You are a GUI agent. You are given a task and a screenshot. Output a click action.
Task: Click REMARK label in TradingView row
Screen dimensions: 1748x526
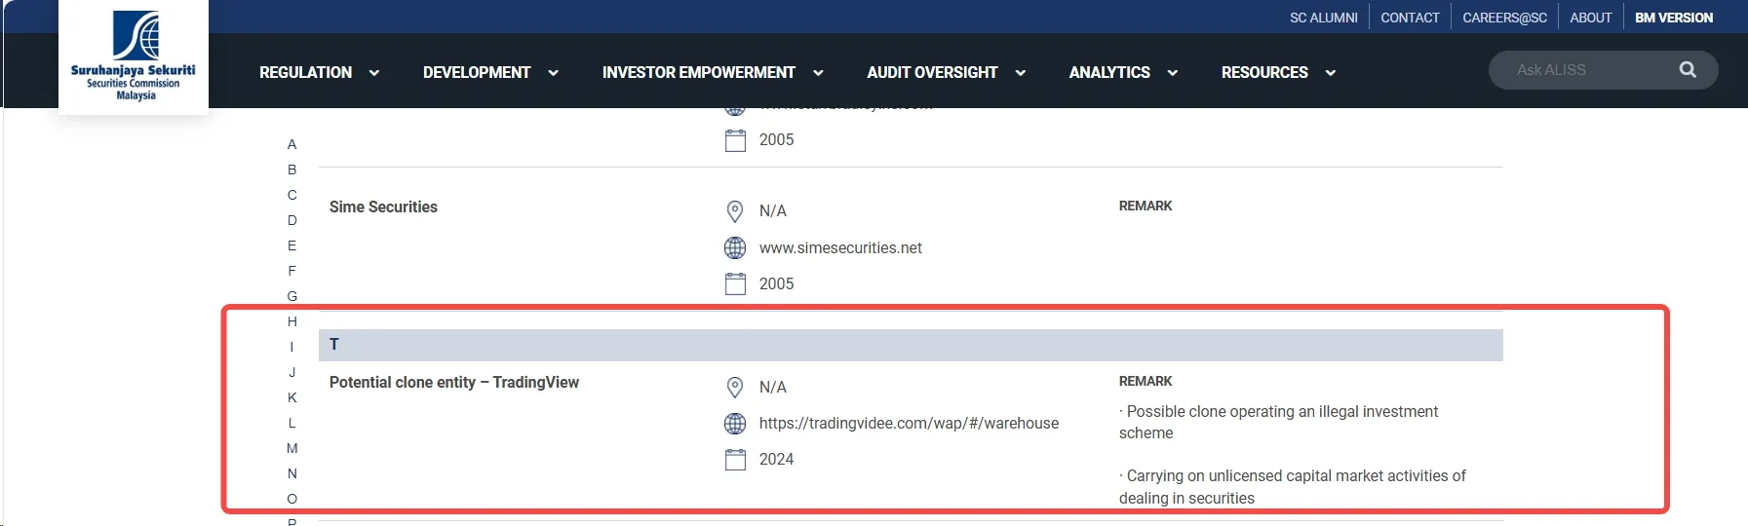1146,381
